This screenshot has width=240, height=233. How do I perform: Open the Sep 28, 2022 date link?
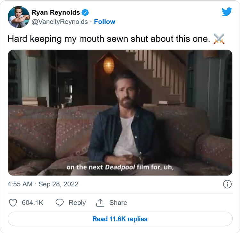click(58, 184)
